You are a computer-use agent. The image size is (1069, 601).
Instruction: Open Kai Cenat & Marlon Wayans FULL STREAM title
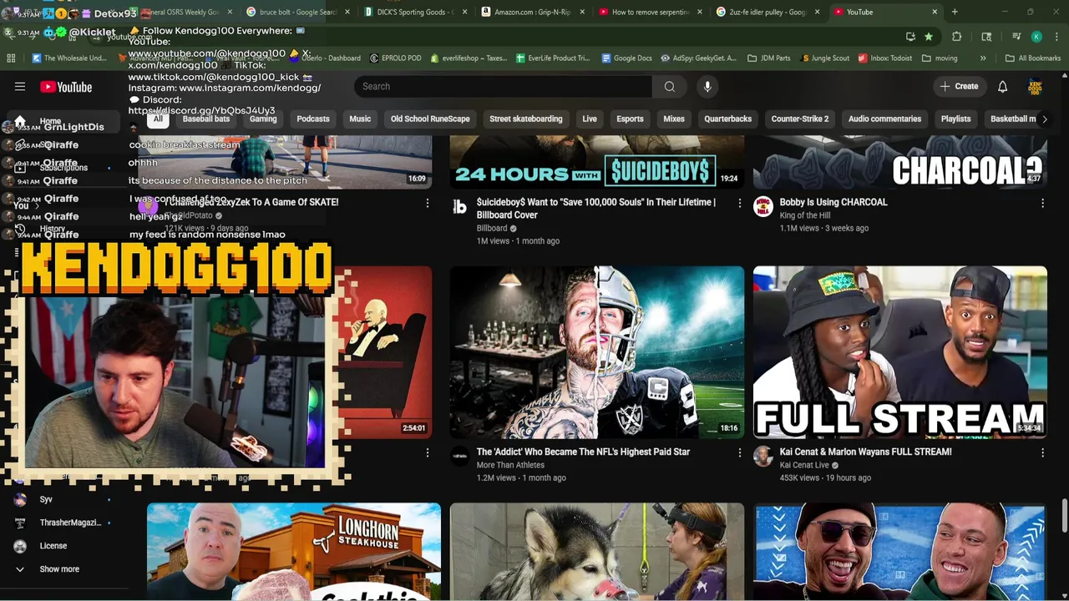[865, 452]
